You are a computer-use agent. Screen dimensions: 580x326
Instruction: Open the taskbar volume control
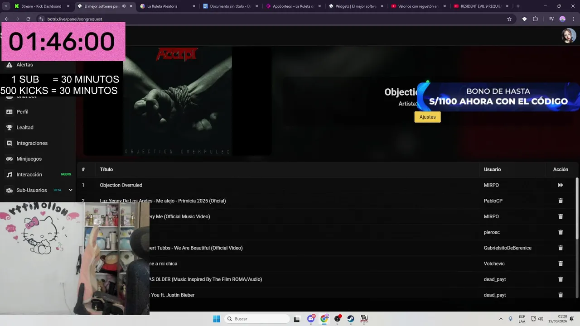click(541, 319)
